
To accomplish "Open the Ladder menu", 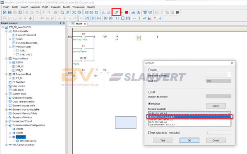I will click(35, 7).
